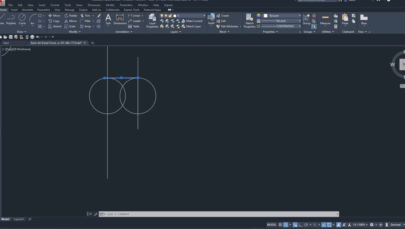Click Linear dimension button
Viewport: 405px width, 229px height.
click(x=134, y=16)
